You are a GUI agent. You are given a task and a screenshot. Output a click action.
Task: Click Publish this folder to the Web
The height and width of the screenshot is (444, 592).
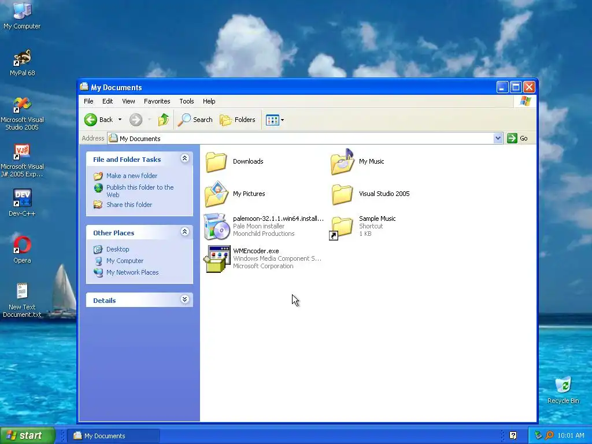tap(140, 191)
